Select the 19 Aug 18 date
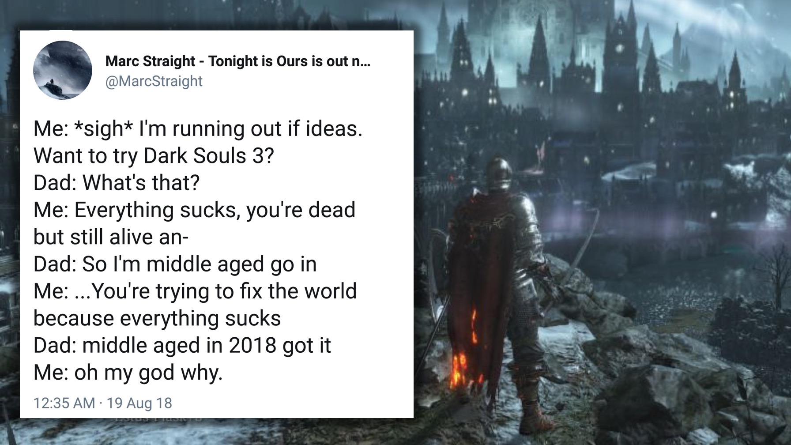This screenshot has width=791, height=445. pyautogui.click(x=139, y=403)
